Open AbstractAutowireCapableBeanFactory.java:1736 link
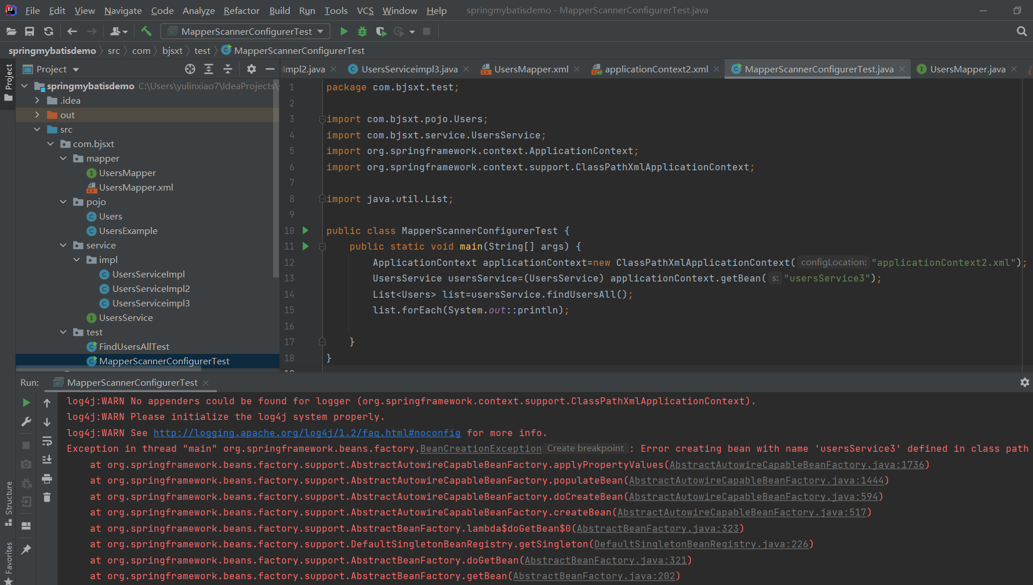 point(797,465)
